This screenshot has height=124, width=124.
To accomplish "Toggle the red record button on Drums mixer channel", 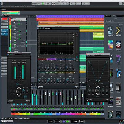I will click(14, 110).
